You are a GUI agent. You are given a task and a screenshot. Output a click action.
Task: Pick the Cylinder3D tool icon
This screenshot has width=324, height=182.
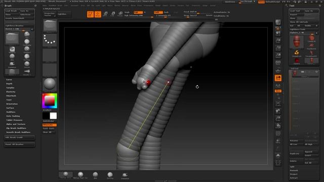coord(311,39)
